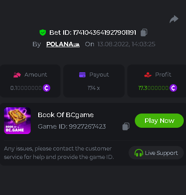The width and height of the screenshot is (186, 195).
Task: Click the Book Of BCgame title
Action: click(66, 115)
